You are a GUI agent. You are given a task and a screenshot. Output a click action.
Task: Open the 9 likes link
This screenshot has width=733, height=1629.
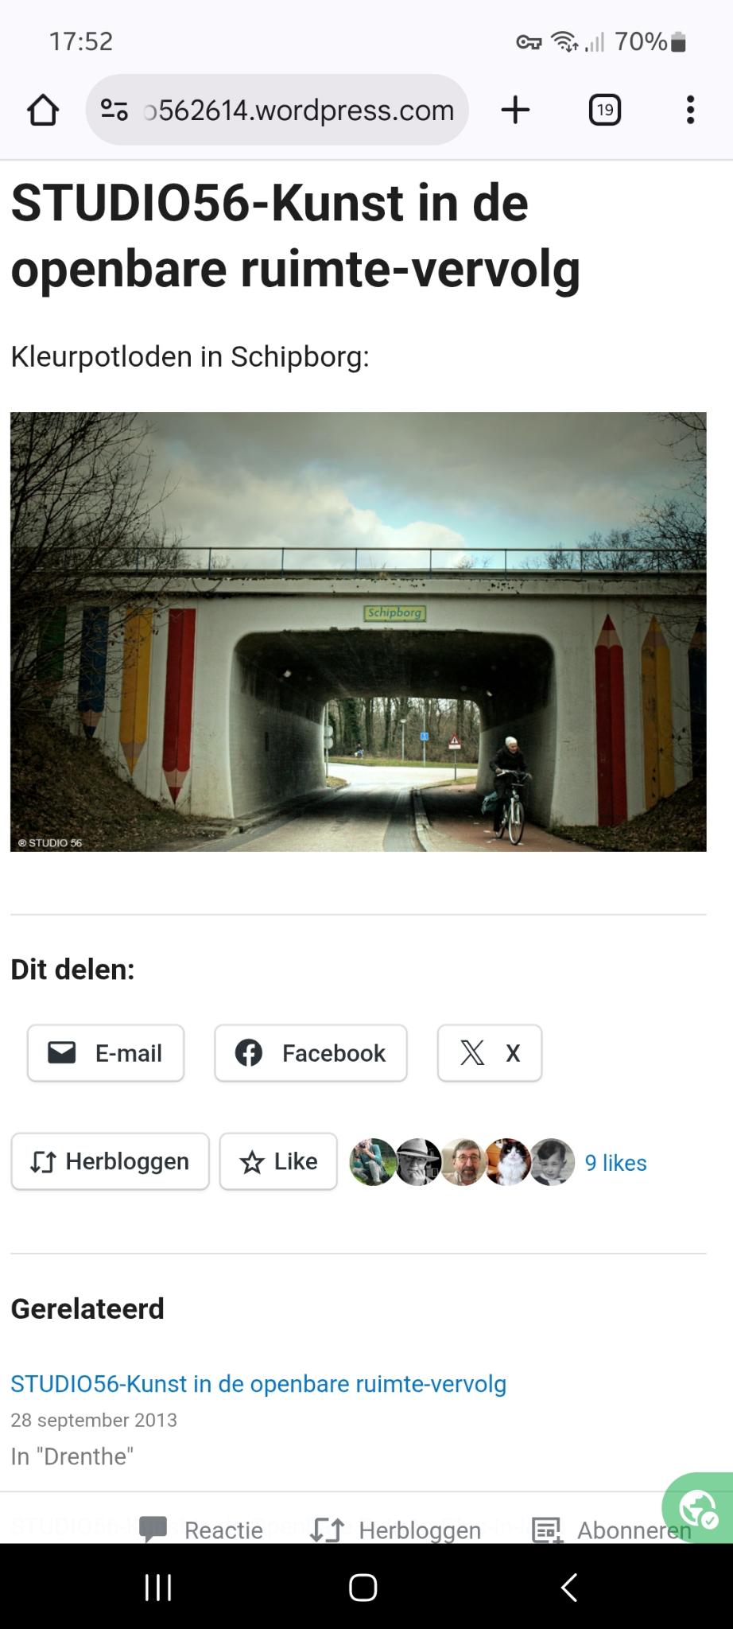[615, 1163]
